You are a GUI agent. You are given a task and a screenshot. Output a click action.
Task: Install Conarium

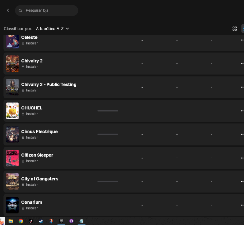coord(30,208)
